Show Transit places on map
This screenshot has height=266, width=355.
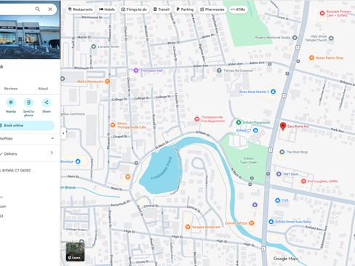coord(161,9)
